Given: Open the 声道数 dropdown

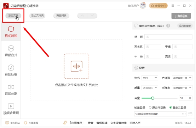Looking at the screenshot, I should point(182,78).
